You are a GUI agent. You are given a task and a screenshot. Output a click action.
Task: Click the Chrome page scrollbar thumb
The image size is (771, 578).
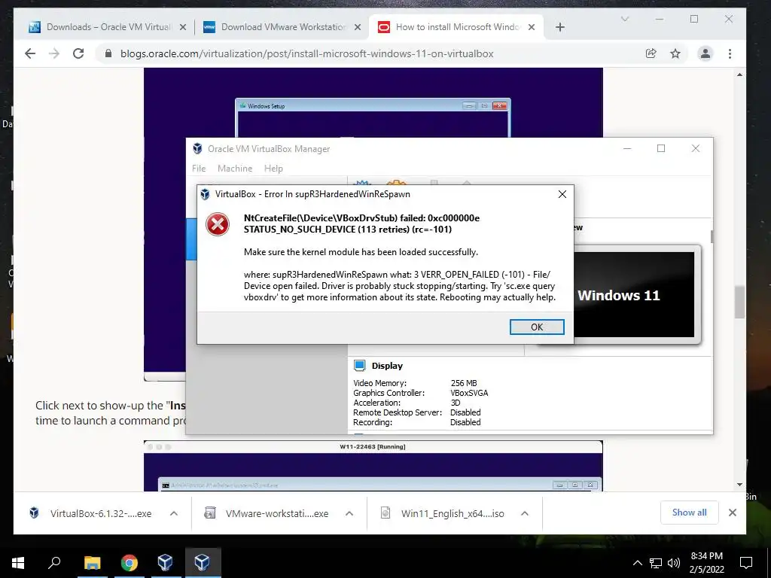pos(739,302)
